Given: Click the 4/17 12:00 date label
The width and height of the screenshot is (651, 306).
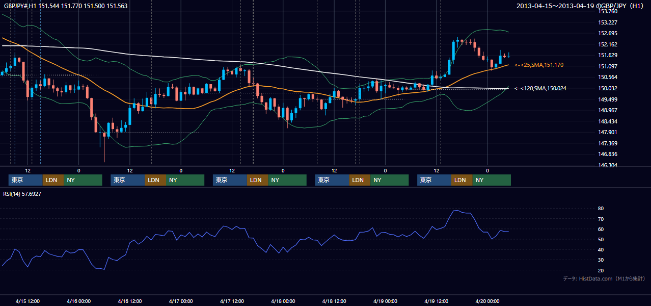Looking at the screenshot, I should point(232,301).
